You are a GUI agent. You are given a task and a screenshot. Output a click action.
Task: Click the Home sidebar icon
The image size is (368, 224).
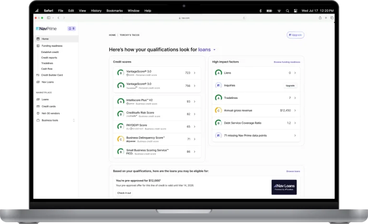38,39
